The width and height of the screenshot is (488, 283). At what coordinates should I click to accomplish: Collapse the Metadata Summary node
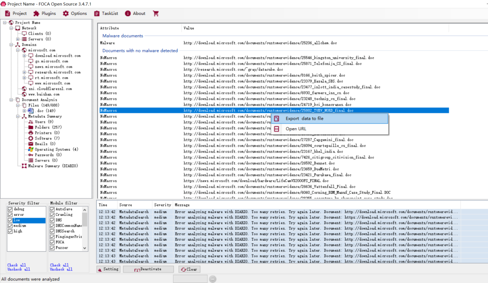tap(18, 116)
